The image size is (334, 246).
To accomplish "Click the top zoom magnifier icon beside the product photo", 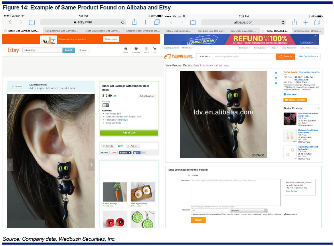I will [x=276, y=73].
